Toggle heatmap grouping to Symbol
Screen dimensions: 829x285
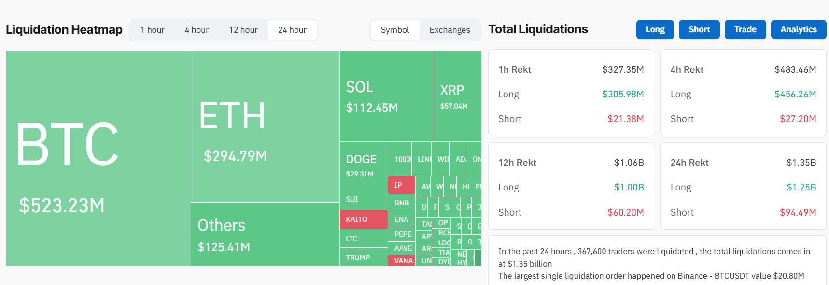(x=394, y=29)
